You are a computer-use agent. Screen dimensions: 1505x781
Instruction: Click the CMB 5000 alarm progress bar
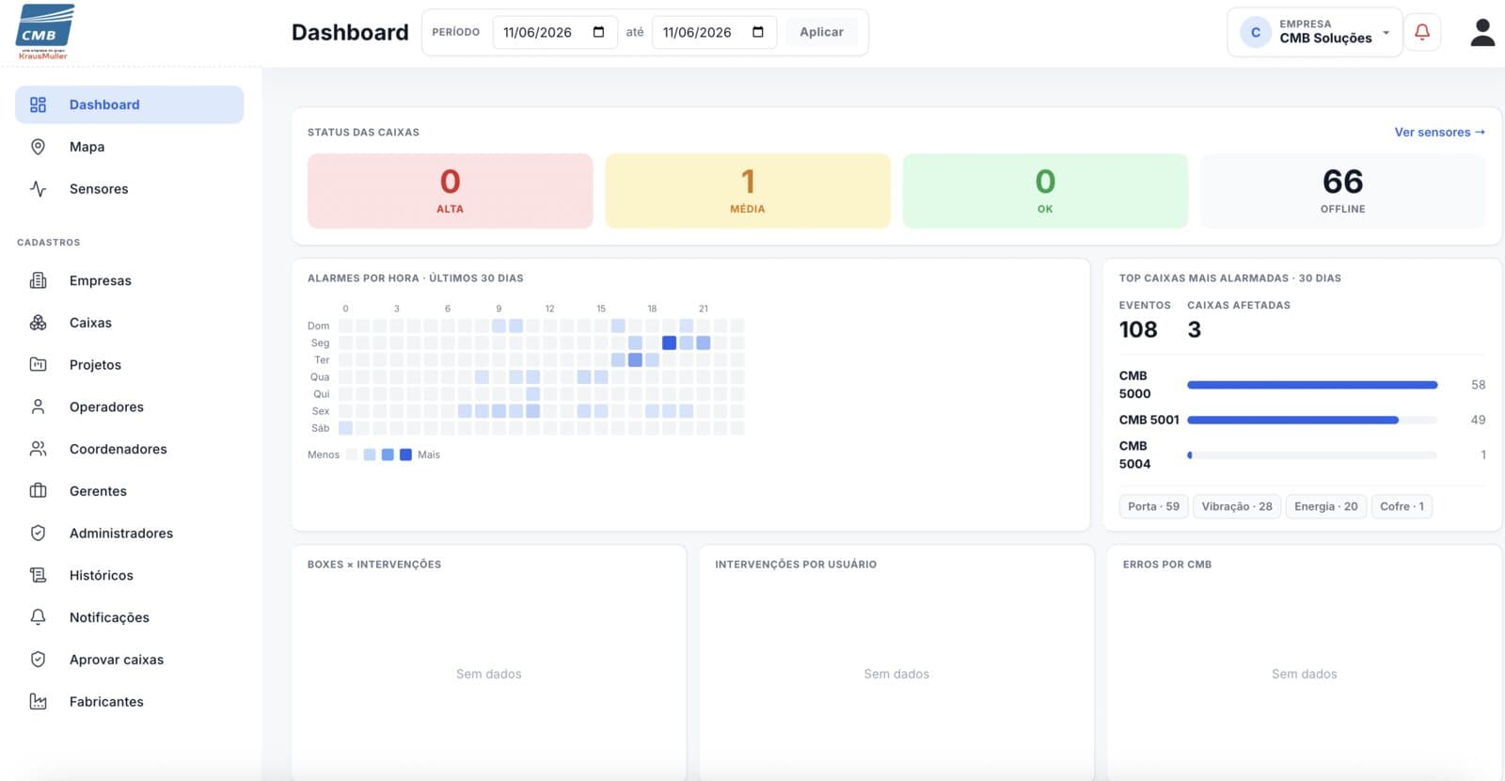[1312, 385]
